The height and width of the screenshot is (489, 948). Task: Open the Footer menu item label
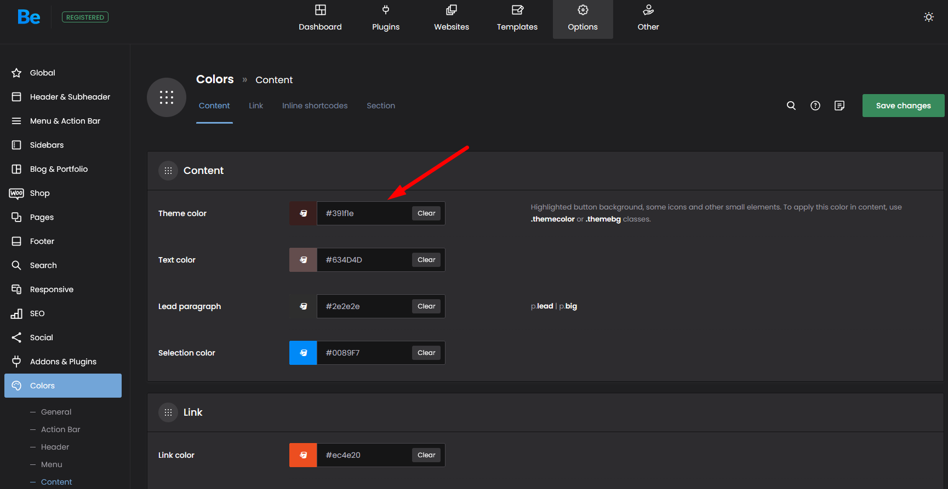pos(42,241)
